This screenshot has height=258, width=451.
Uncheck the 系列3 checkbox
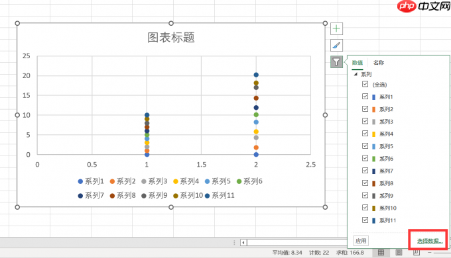point(365,121)
